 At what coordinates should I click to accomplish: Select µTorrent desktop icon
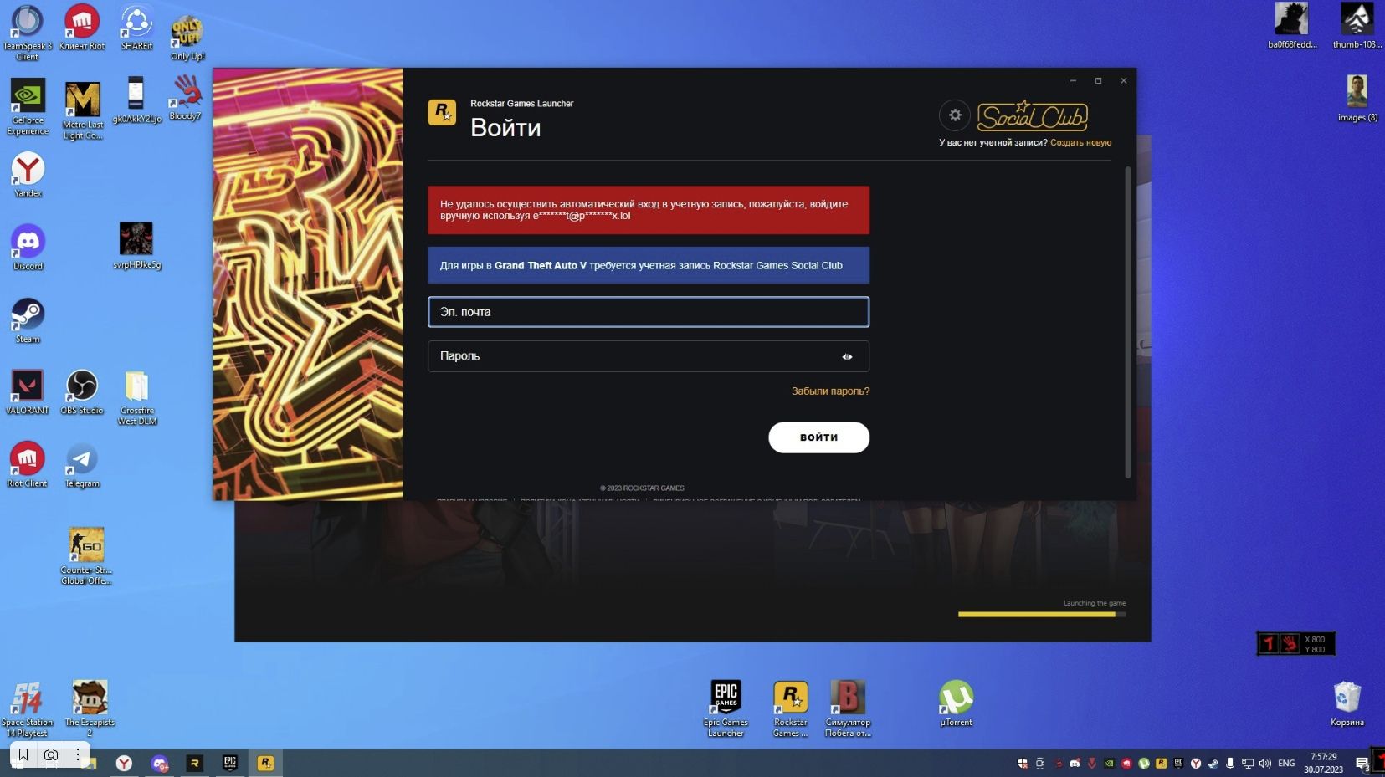pos(956,703)
